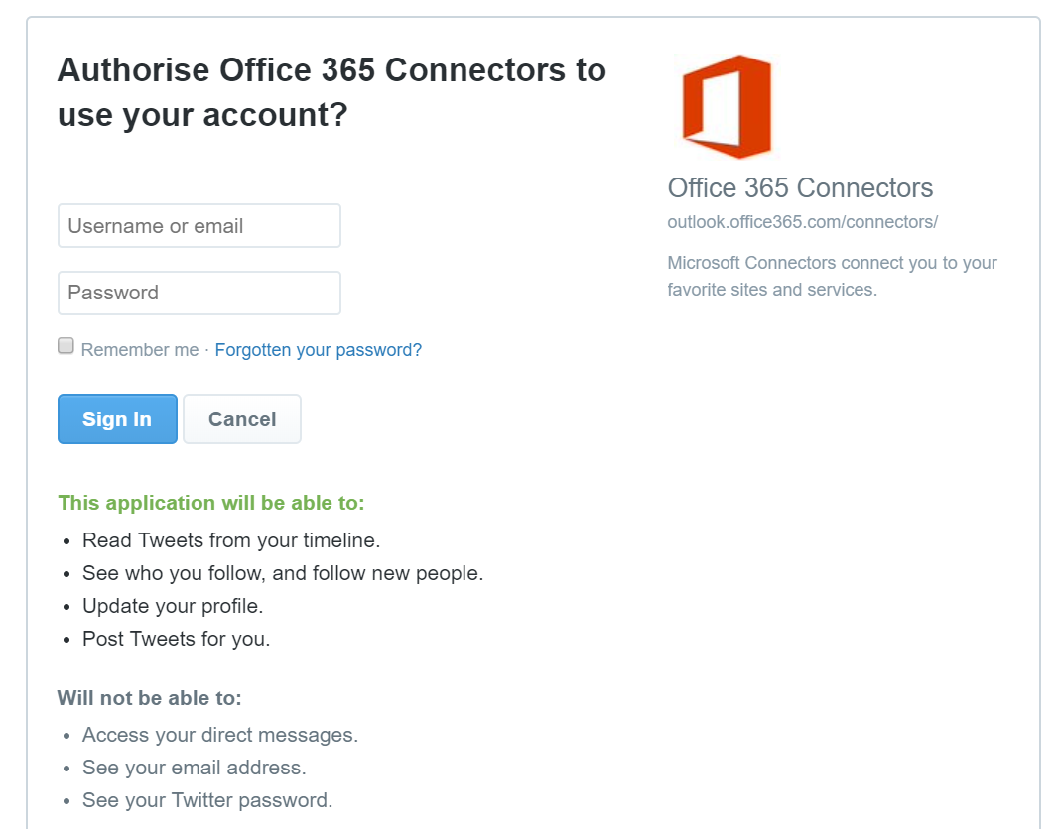The height and width of the screenshot is (829, 1060).
Task: Click 'Post Tweets for you' permission item
Action: (177, 639)
